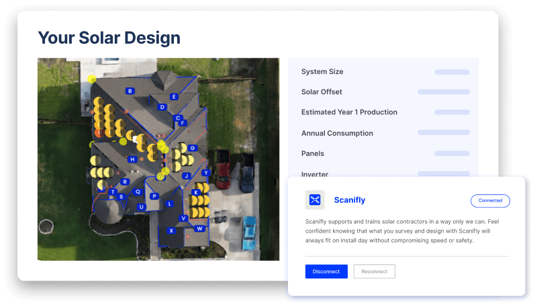Select roof plane marker E

coord(173,97)
